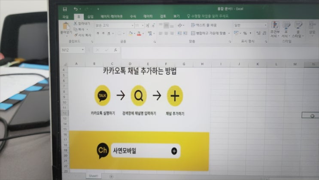Increase font size with the larger 가 icon
This screenshot has height=180, width=319.
tap(148, 25)
